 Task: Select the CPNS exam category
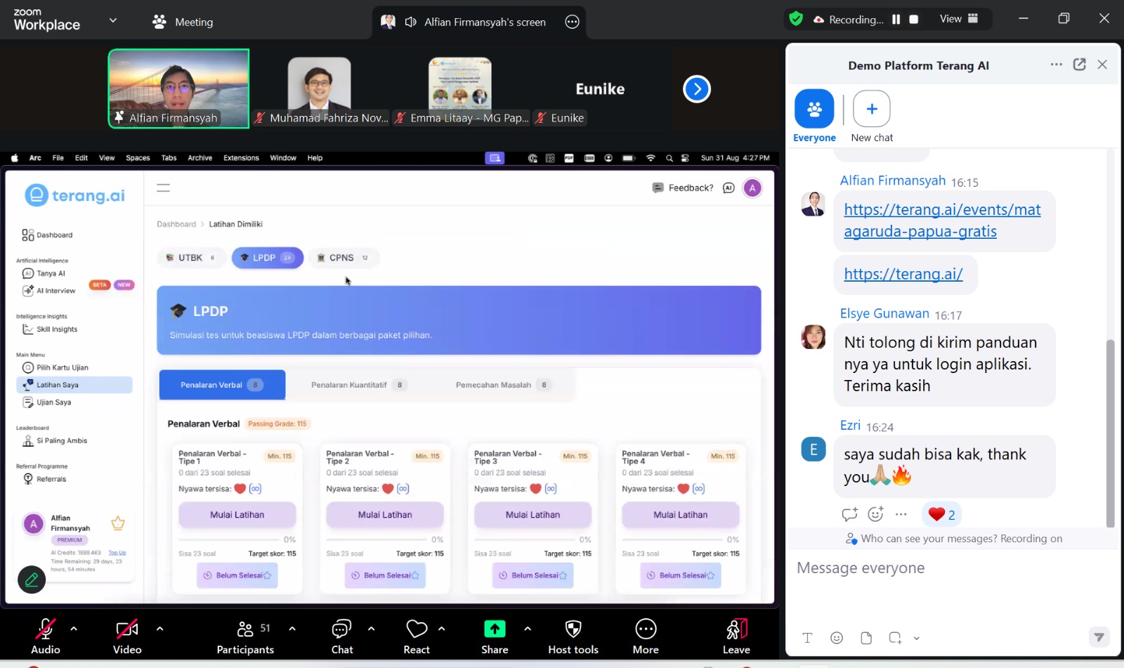click(x=344, y=258)
